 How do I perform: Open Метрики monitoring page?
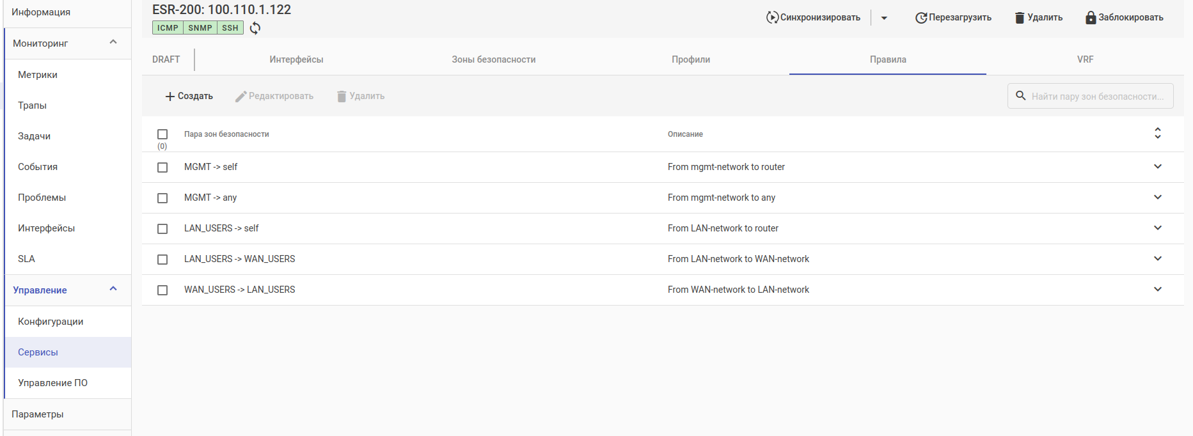[x=38, y=75]
